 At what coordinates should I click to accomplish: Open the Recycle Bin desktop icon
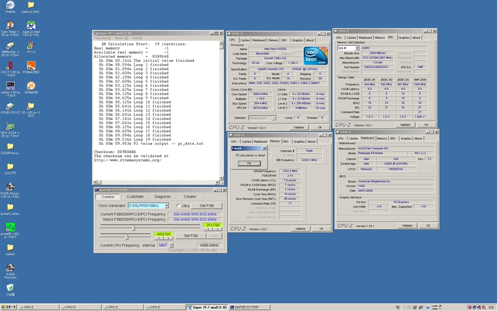tap(10, 288)
